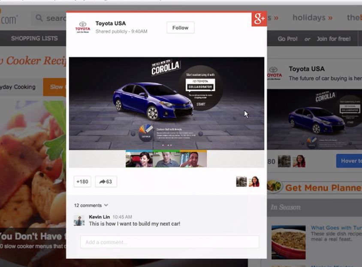Open SHOPPING LISTS menu in background page
The image size is (362, 267).
pyautogui.click(x=34, y=38)
